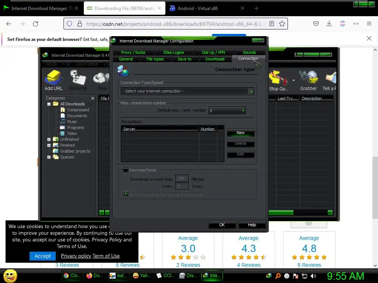The width and height of the screenshot is (378, 283).
Task: Go back using Firefox back arrow
Action: click(x=9, y=24)
